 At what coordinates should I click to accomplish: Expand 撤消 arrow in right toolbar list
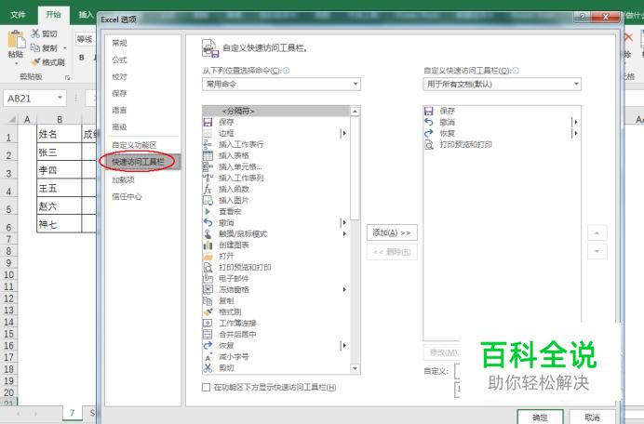(575, 122)
